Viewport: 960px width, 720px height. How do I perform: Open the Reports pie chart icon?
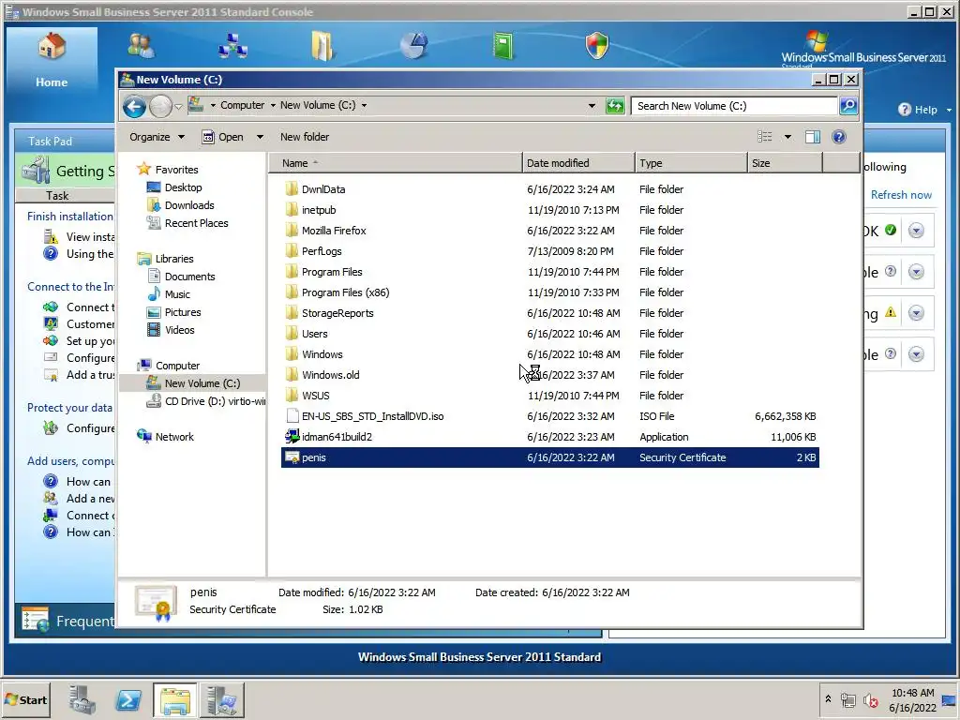(x=413, y=45)
